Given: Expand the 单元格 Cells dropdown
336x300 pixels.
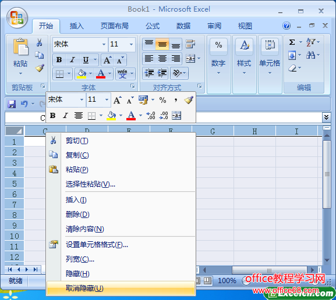Looking at the screenshot, I should pos(270,73).
